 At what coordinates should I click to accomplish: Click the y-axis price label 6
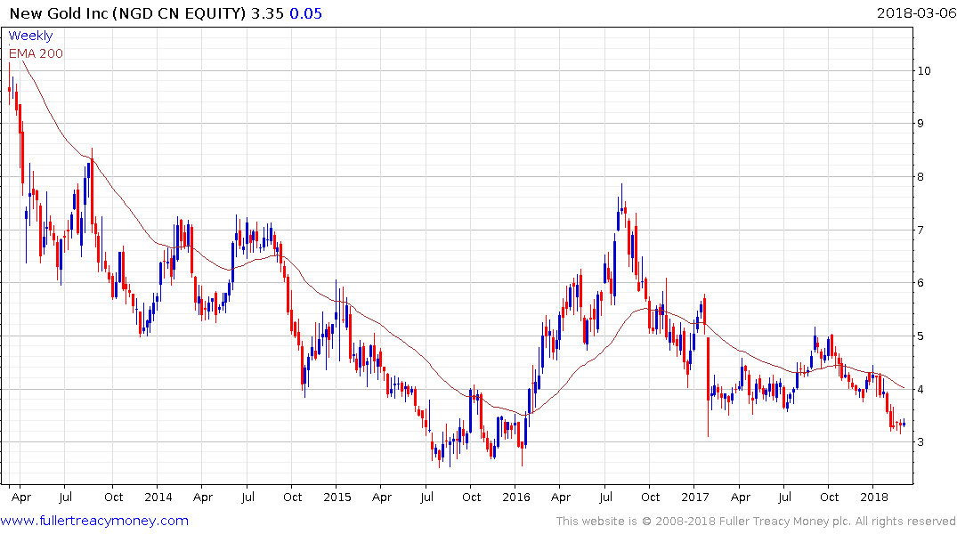[x=921, y=282]
